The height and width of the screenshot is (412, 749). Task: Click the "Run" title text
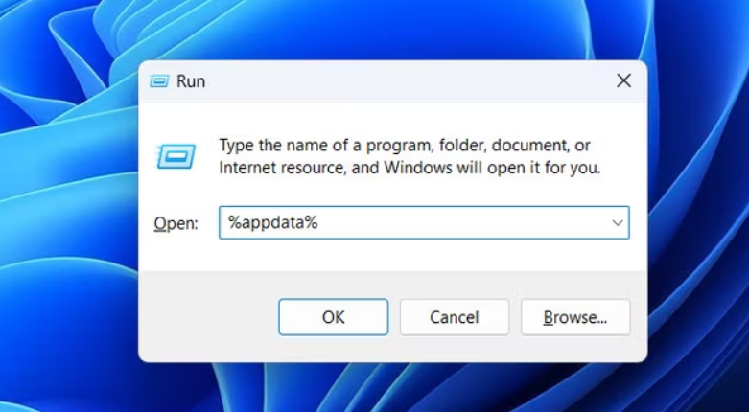[x=191, y=81]
